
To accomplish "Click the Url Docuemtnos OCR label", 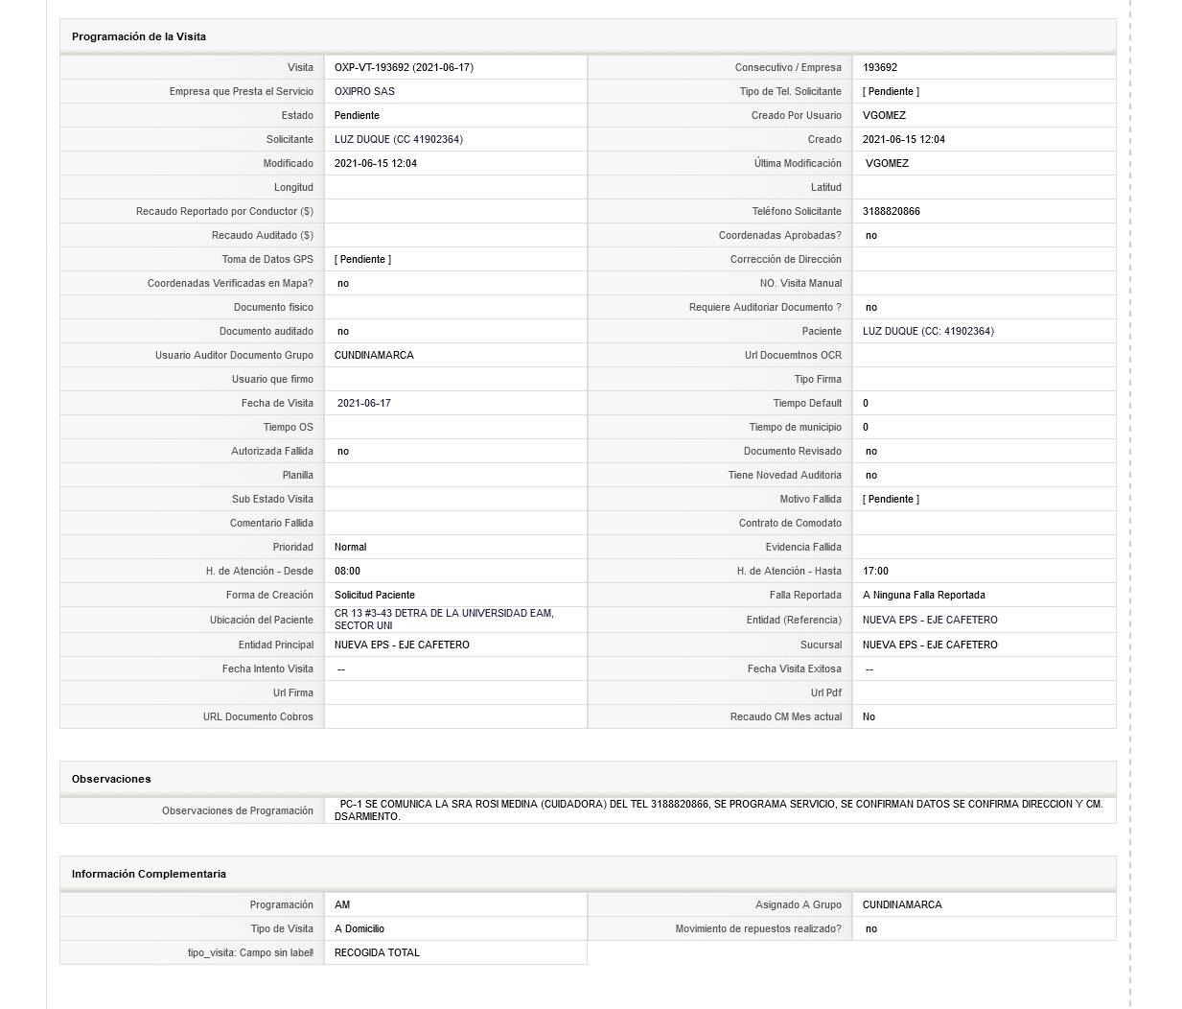I will pos(793,355).
